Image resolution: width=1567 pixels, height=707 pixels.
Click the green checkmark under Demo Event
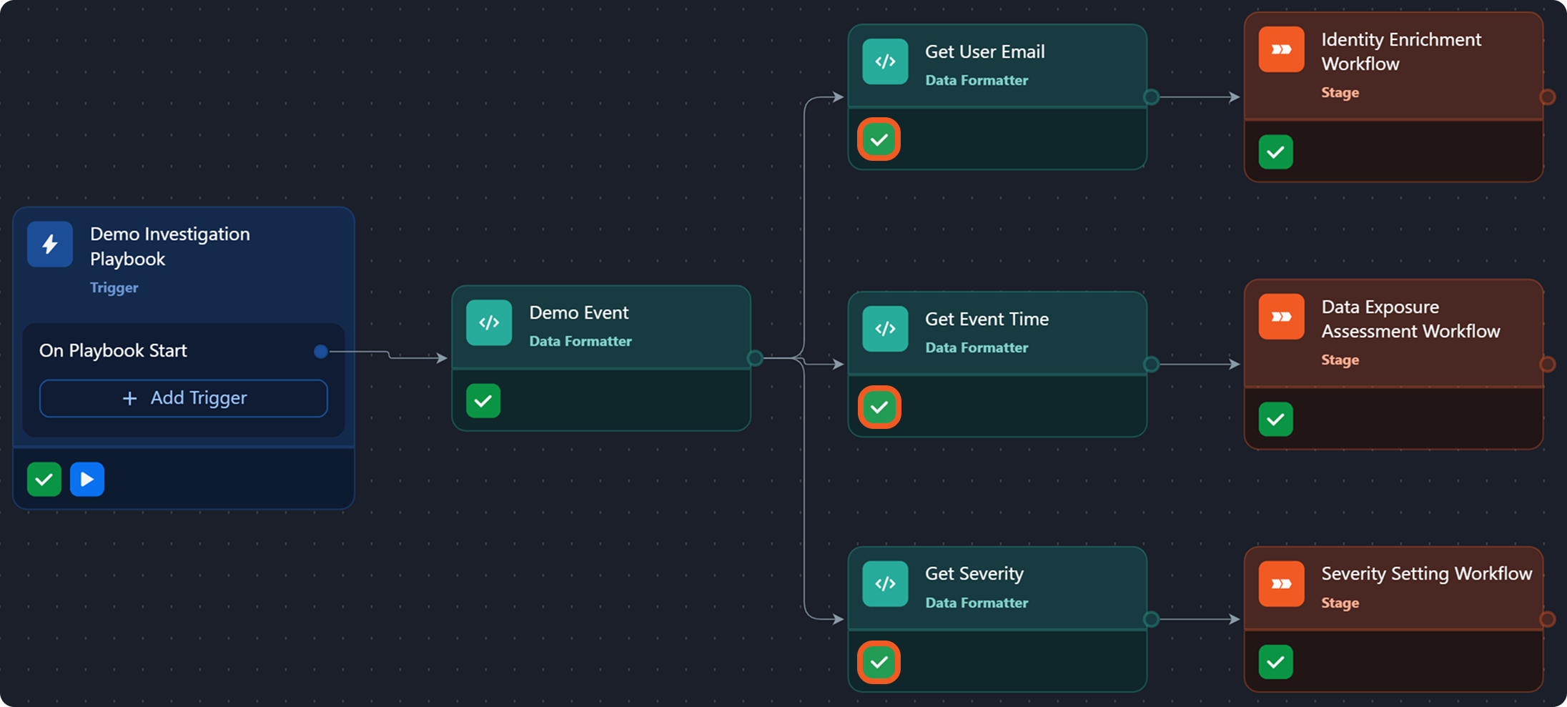click(x=483, y=401)
